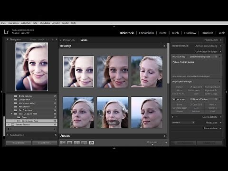The image size is (228, 171).
Task: Collapse left panel group arrow
Action: 1,92
